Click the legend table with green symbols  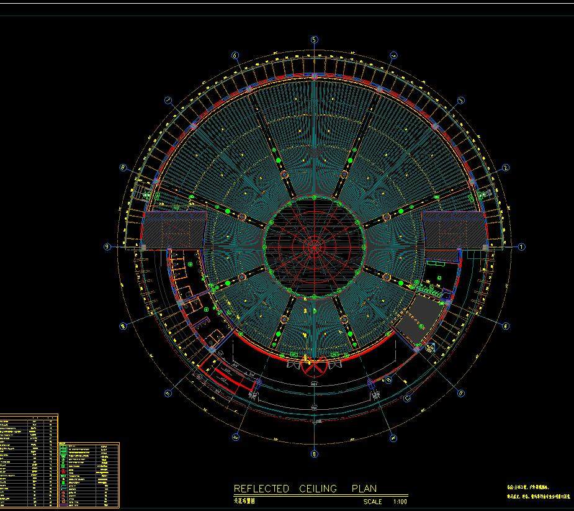coord(89,474)
